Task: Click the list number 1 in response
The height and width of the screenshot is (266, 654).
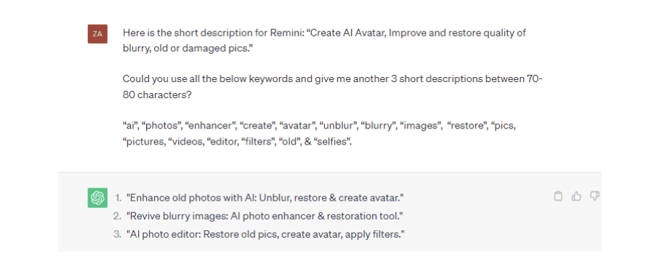Action: [x=118, y=198]
